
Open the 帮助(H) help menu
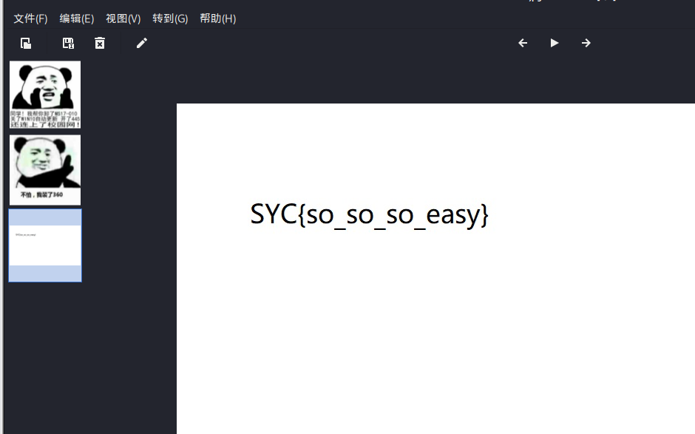(x=217, y=18)
